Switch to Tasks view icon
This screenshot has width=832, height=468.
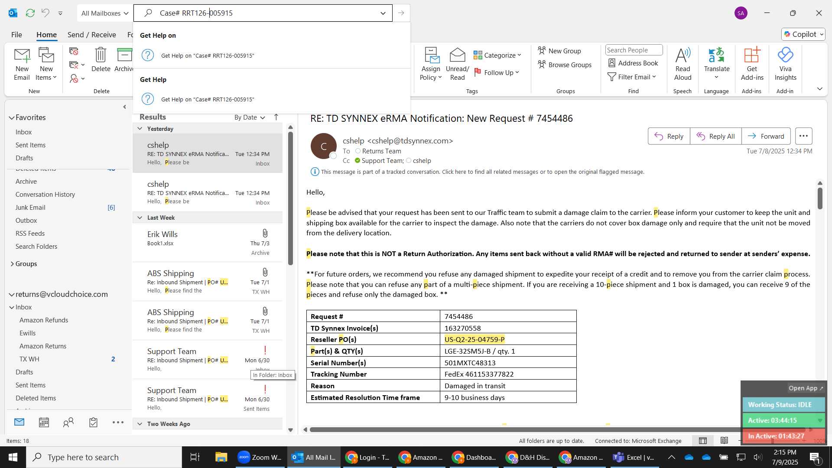(x=93, y=422)
